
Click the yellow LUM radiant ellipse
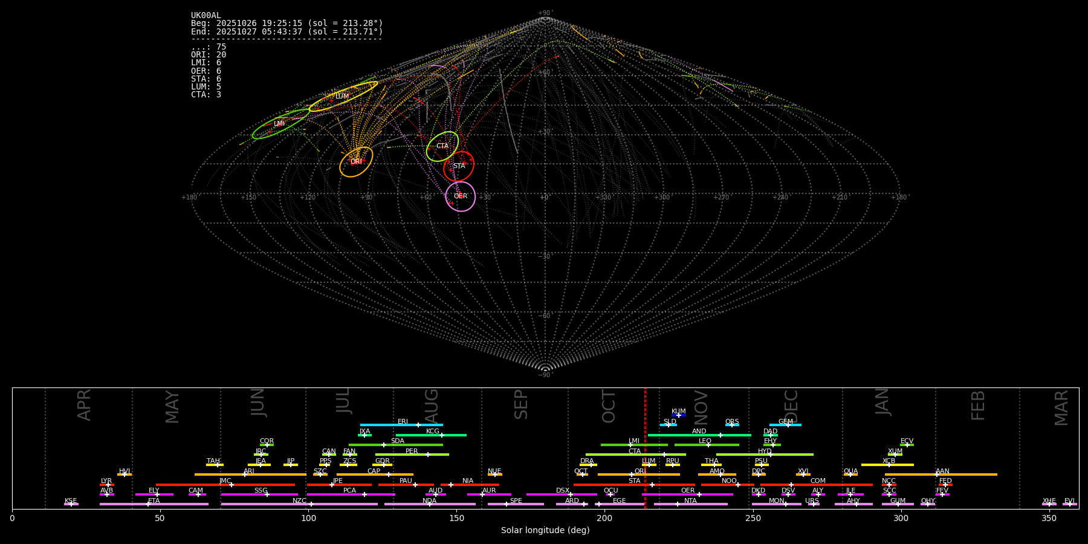click(x=343, y=96)
